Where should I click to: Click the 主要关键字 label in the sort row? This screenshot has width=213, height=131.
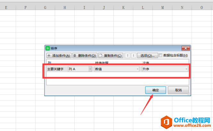[55, 69]
